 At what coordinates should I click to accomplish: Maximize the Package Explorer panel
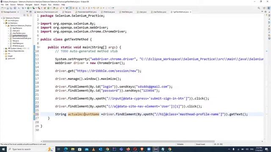coord(30,12)
